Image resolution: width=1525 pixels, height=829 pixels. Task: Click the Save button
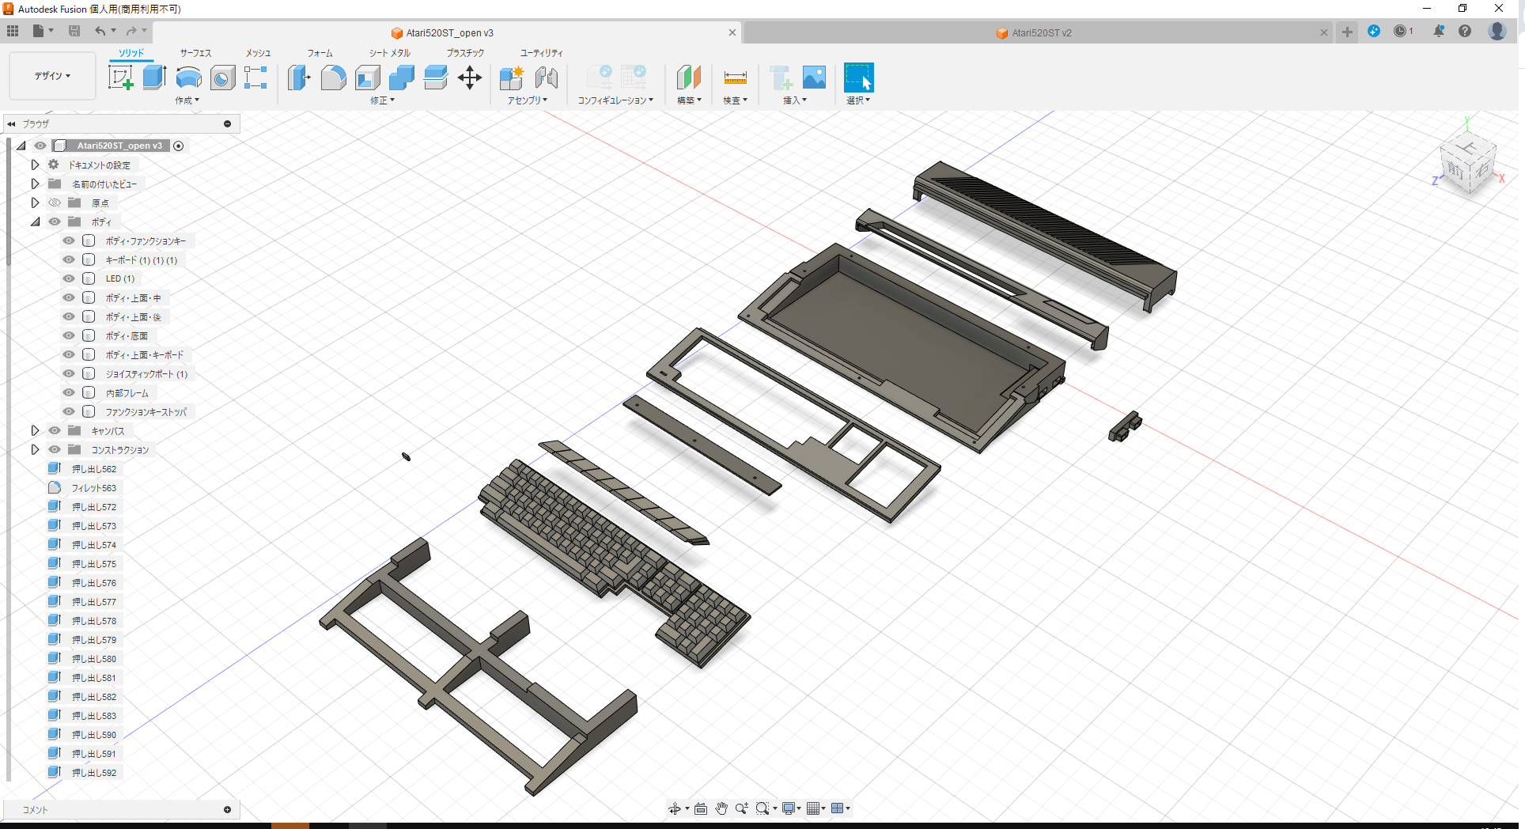point(74,31)
